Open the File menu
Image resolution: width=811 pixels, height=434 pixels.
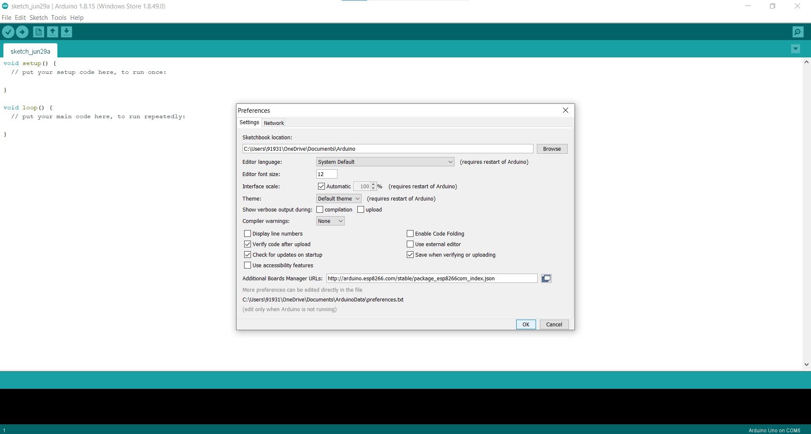click(x=6, y=18)
